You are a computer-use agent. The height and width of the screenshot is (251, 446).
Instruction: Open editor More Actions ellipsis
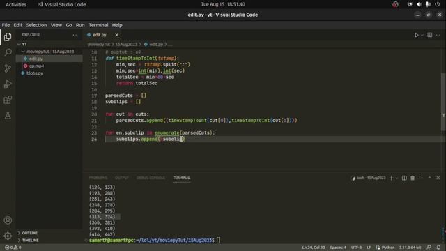[x=438, y=35]
